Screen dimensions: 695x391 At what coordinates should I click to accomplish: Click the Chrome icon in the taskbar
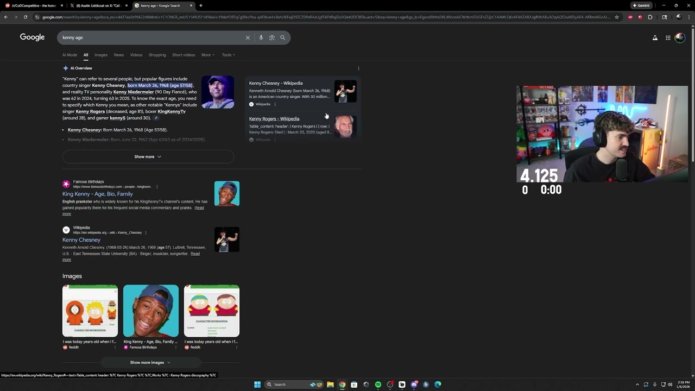(x=342, y=384)
